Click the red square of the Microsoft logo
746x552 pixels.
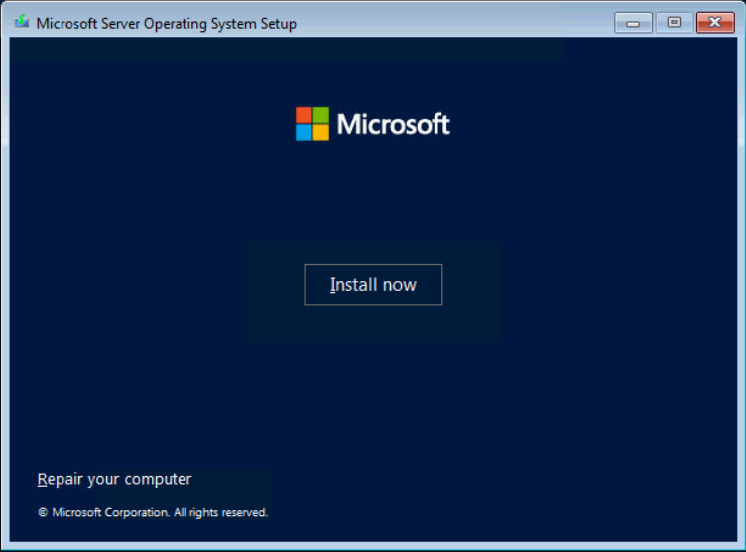pos(304,115)
